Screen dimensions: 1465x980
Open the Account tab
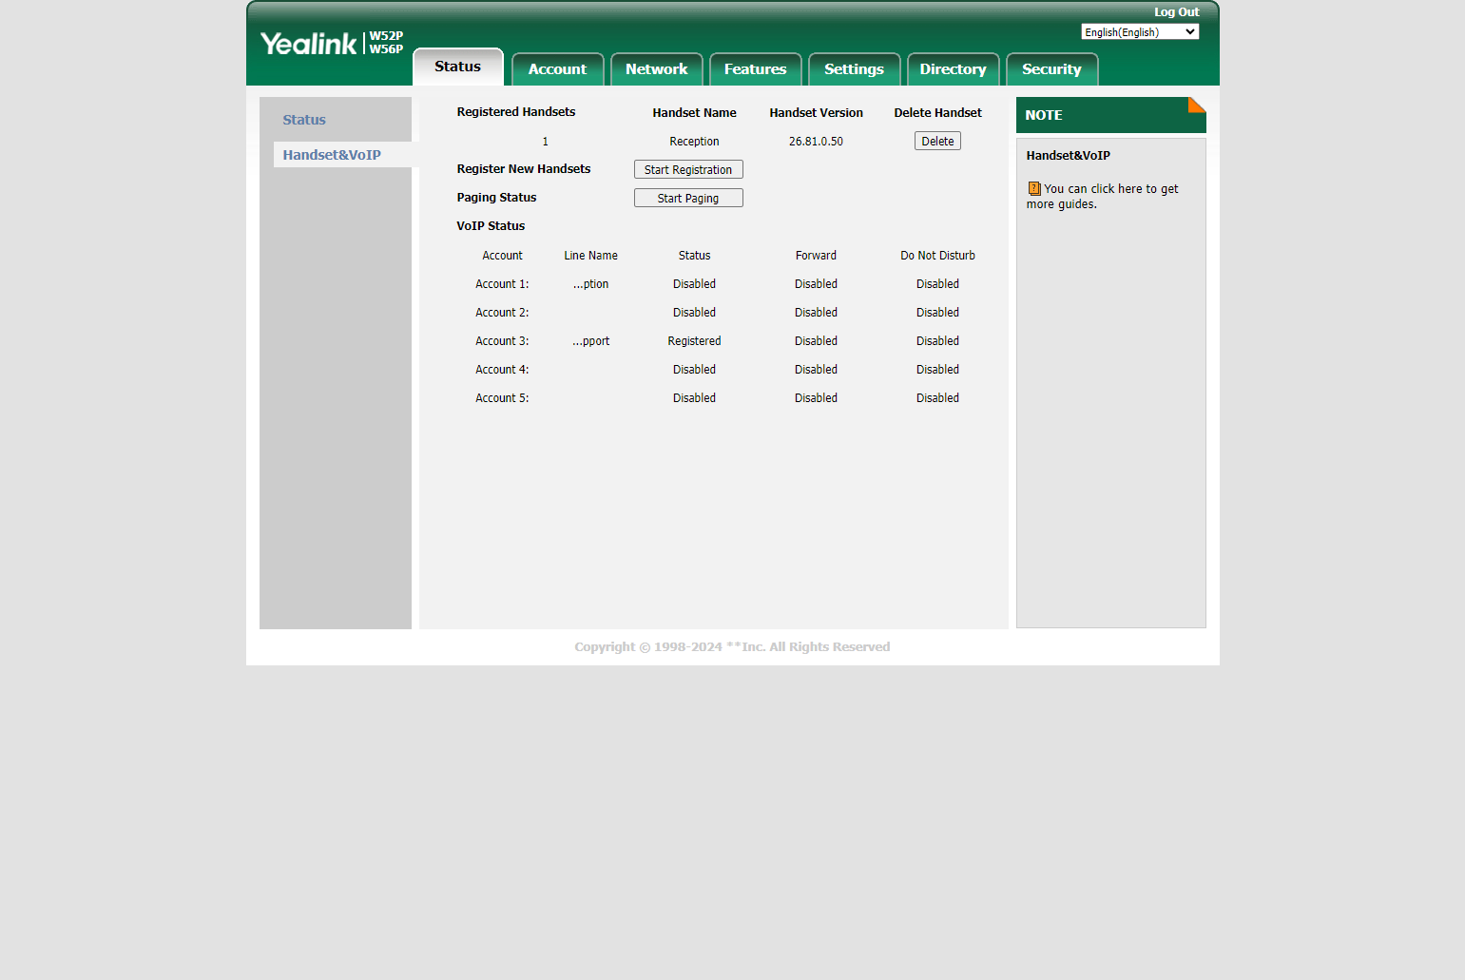point(558,69)
